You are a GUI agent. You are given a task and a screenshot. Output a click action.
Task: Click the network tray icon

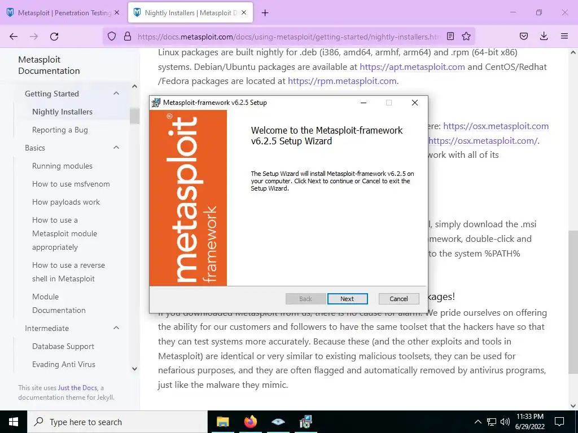[x=492, y=422]
